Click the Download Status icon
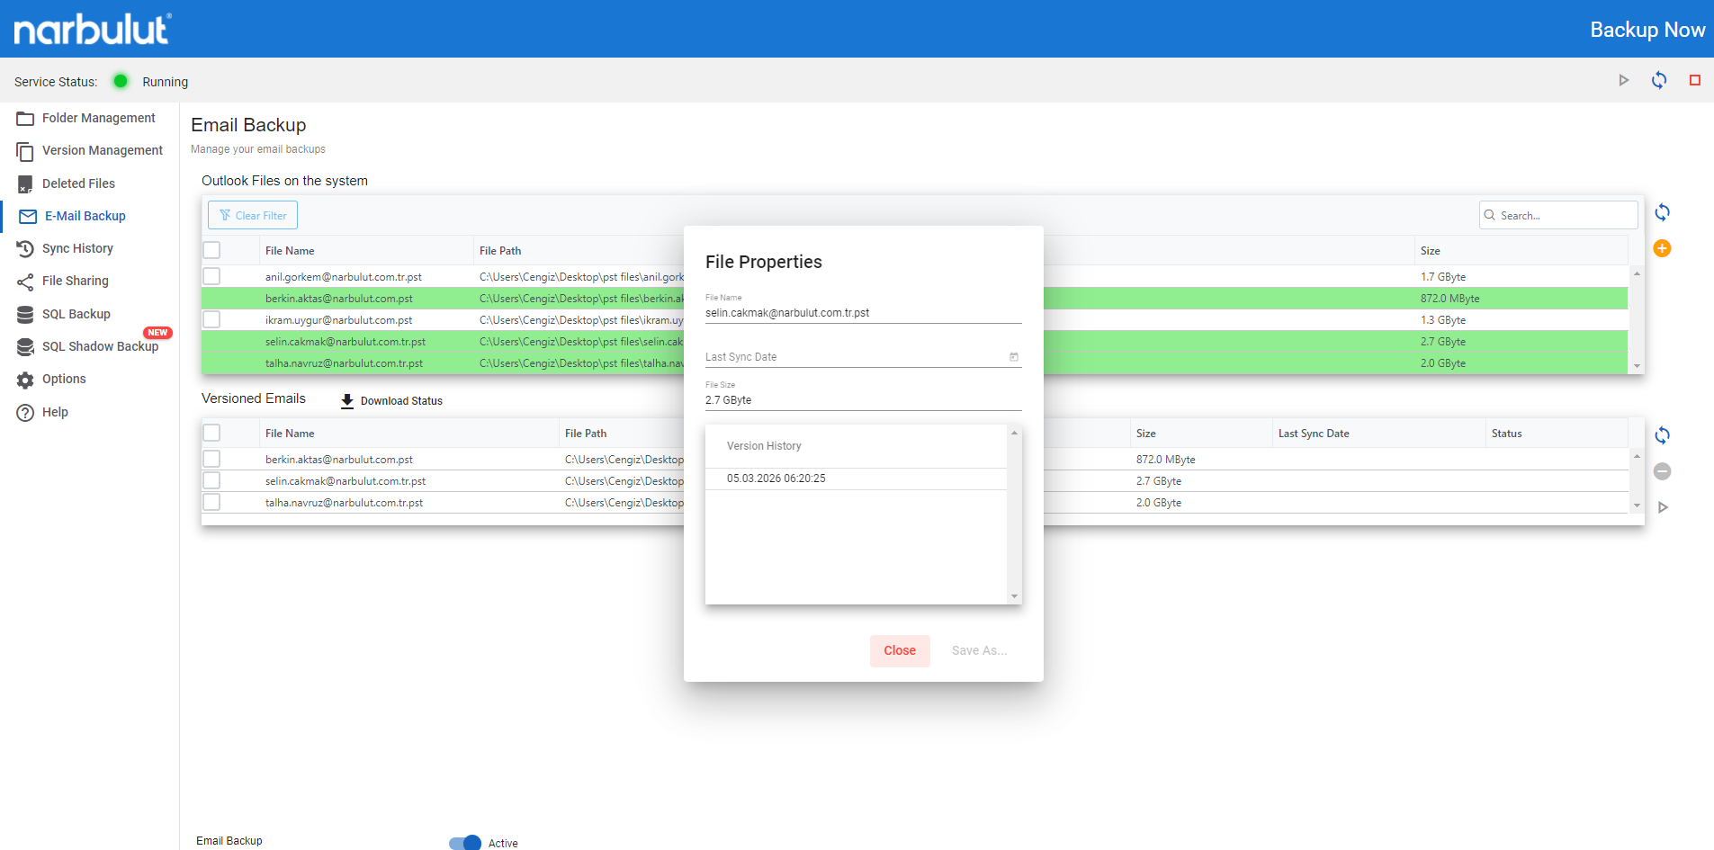 347,401
